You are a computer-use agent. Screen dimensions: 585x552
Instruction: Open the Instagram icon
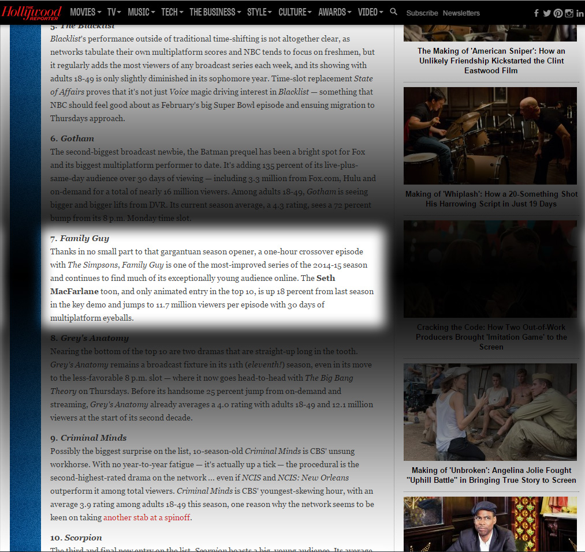click(x=569, y=13)
